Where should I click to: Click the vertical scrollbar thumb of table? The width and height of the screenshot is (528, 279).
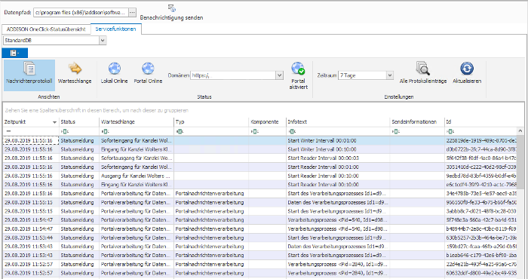520,161
